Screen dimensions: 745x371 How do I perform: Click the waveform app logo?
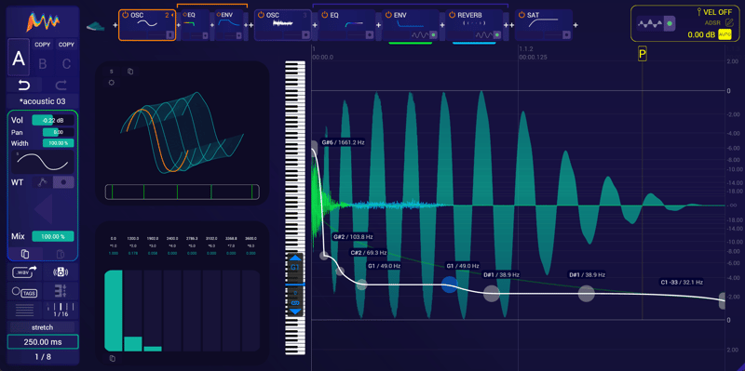pyautogui.click(x=43, y=20)
